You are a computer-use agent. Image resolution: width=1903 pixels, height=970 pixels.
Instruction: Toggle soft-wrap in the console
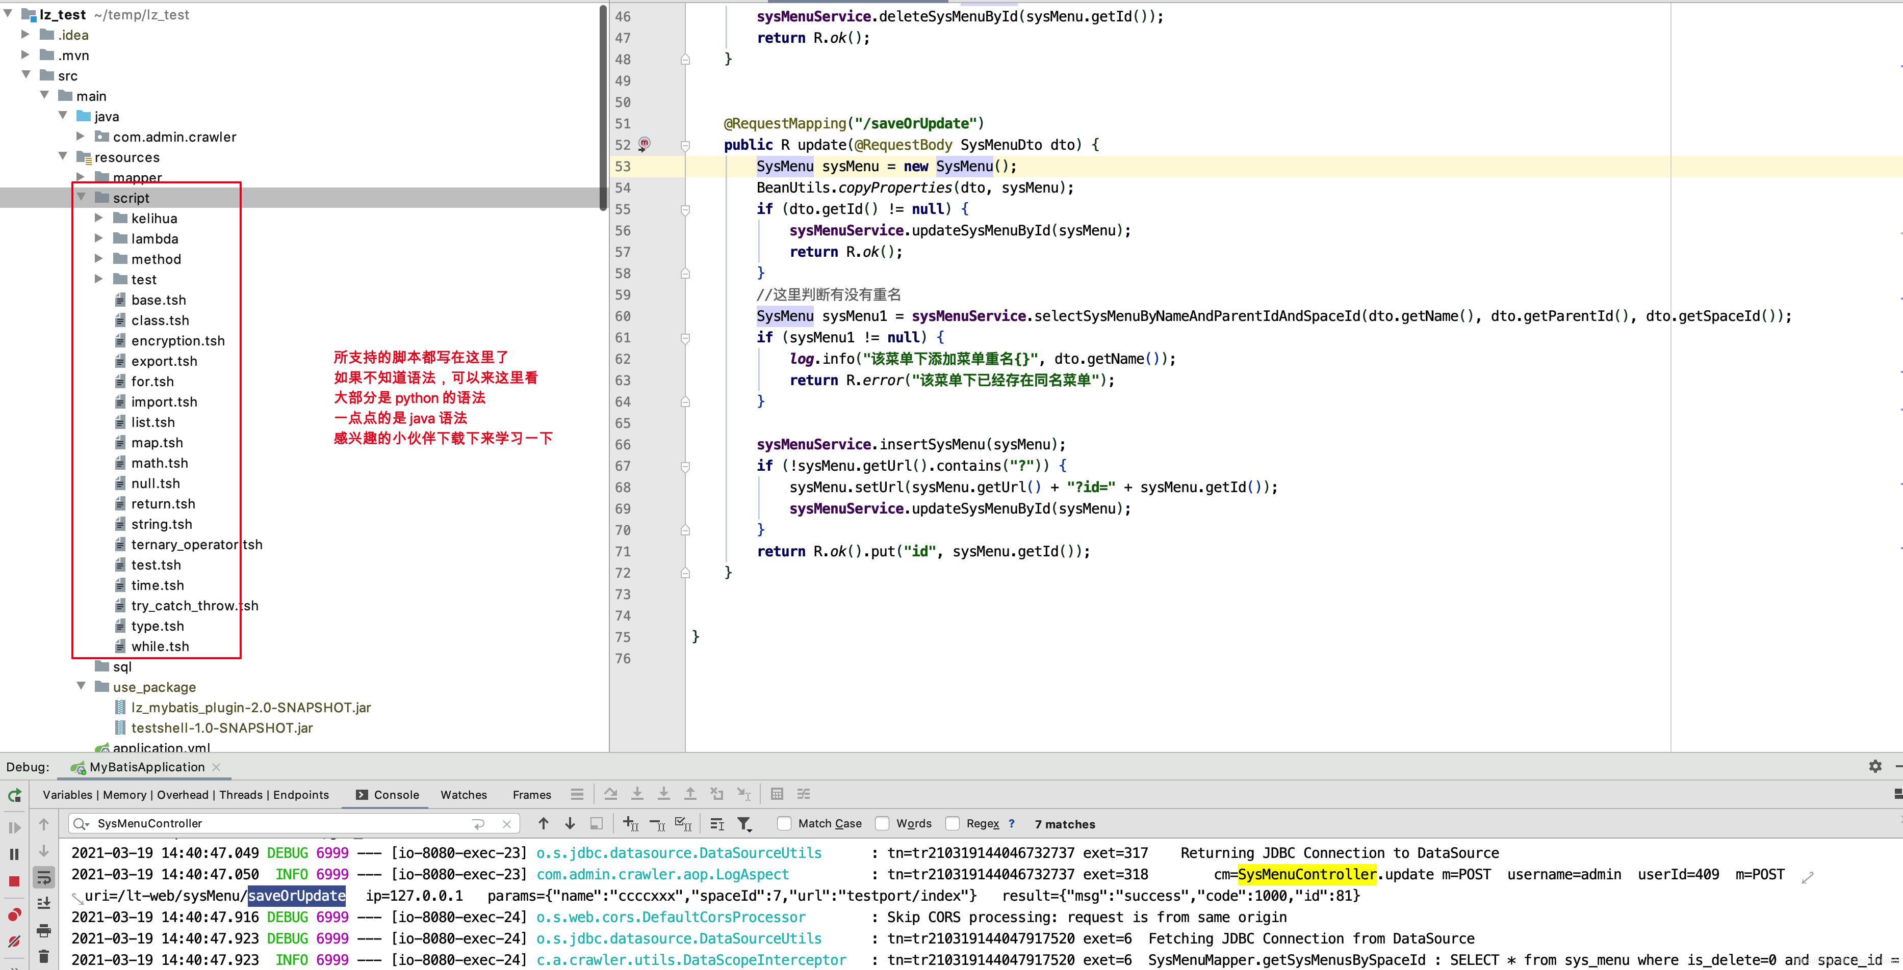pos(43,877)
